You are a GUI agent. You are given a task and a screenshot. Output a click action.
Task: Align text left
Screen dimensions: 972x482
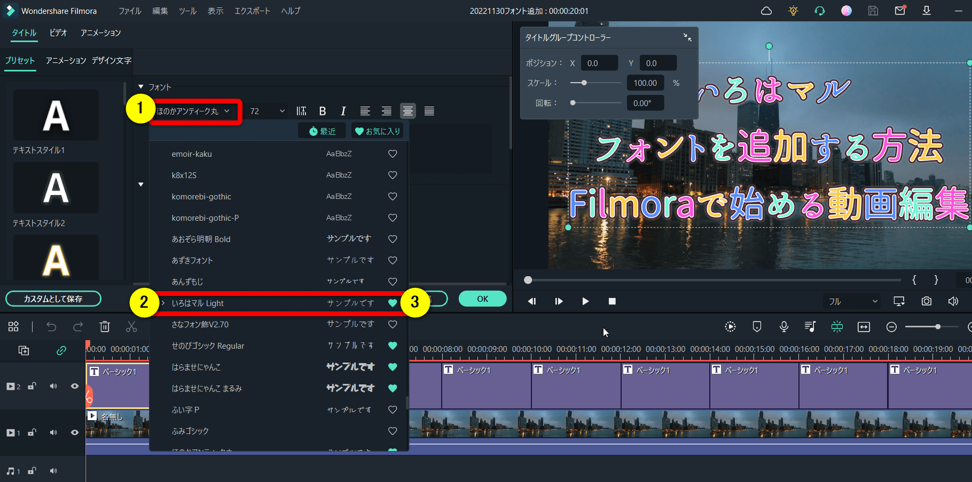365,111
